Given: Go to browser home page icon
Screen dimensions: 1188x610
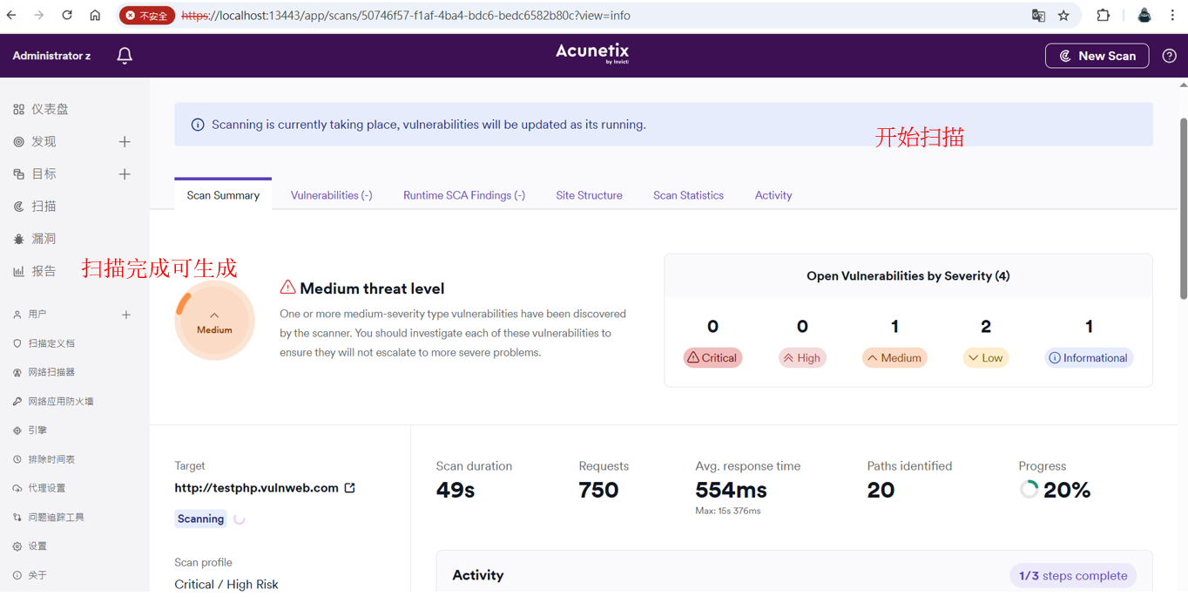Looking at the screenshot, I should pos(95,15).
